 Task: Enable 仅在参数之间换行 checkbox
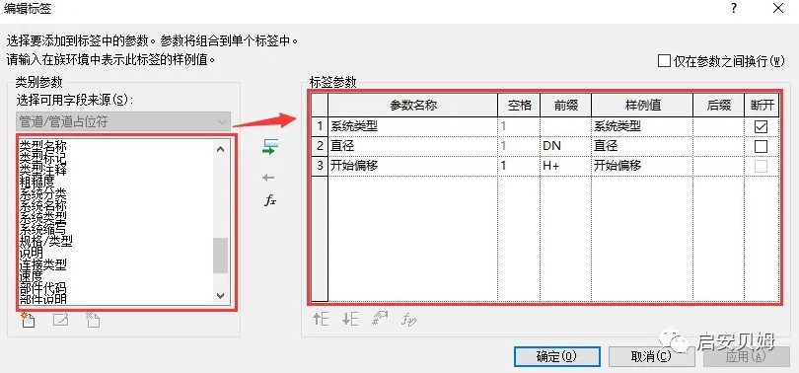664,61
